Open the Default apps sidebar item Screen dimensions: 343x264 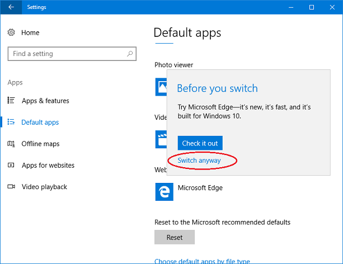pos(40,122)
